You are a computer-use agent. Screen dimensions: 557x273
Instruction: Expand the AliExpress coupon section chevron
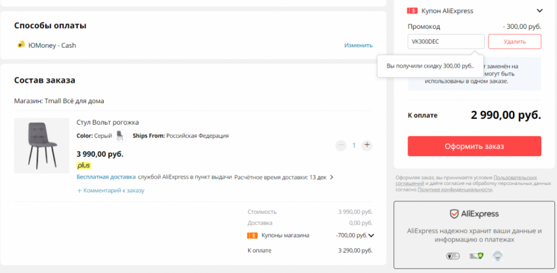(x=539, y=10)
